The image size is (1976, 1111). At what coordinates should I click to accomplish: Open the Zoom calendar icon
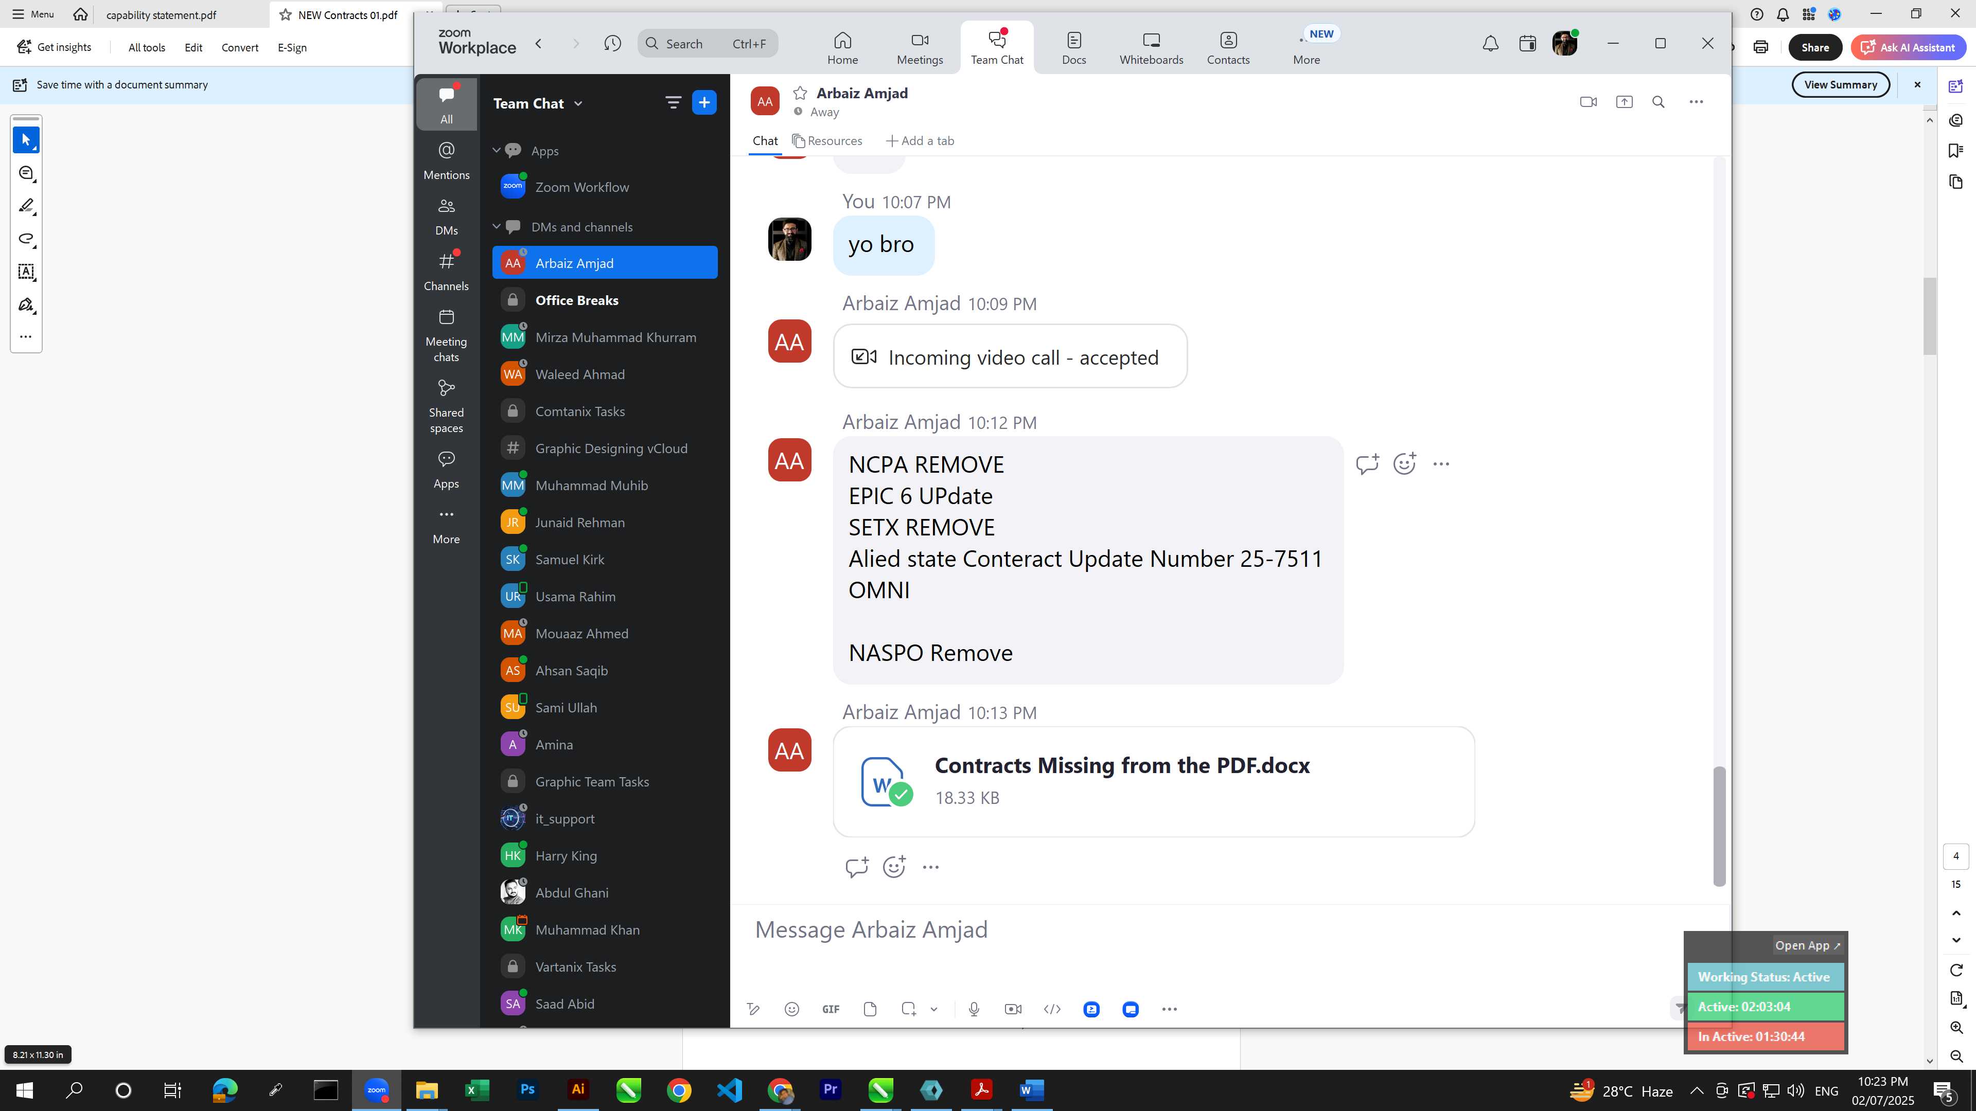(x=1527, y=44)
